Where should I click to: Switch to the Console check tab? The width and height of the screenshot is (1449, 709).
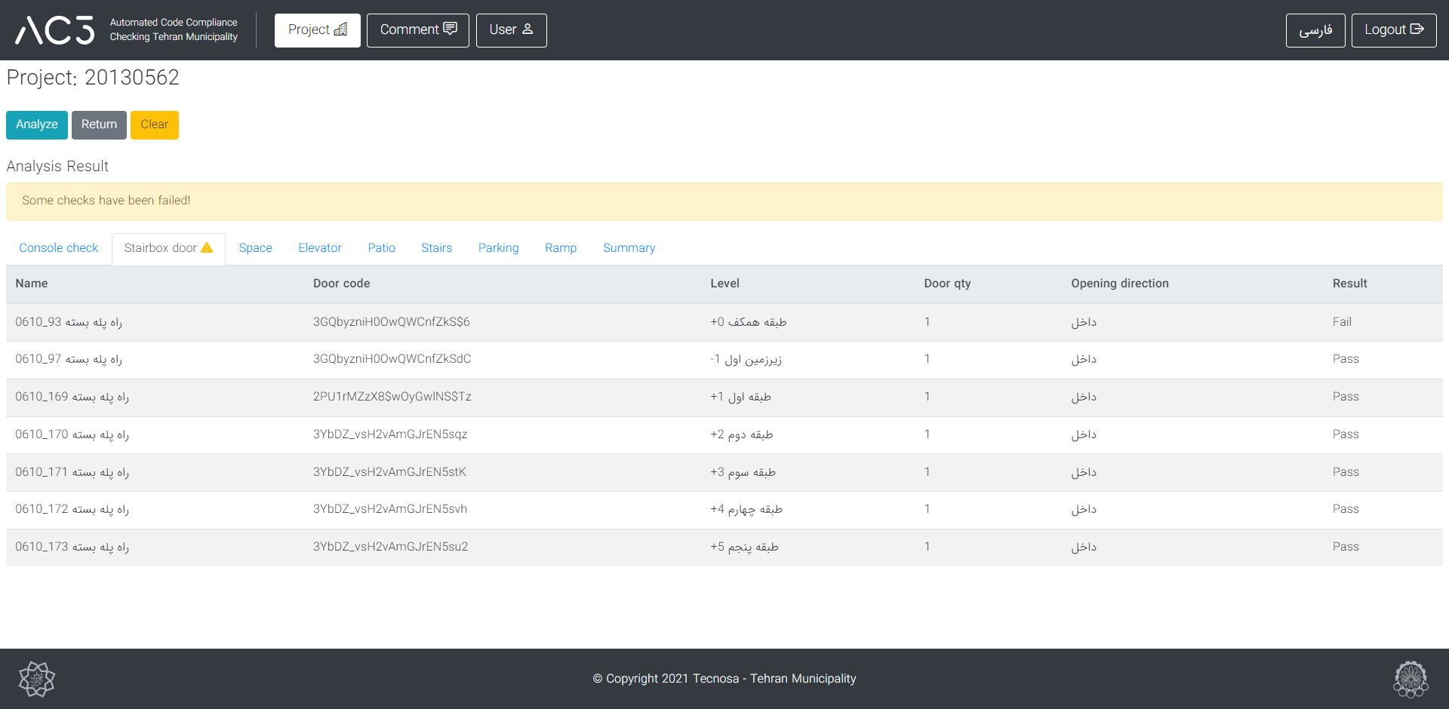(x=59, y=248)
